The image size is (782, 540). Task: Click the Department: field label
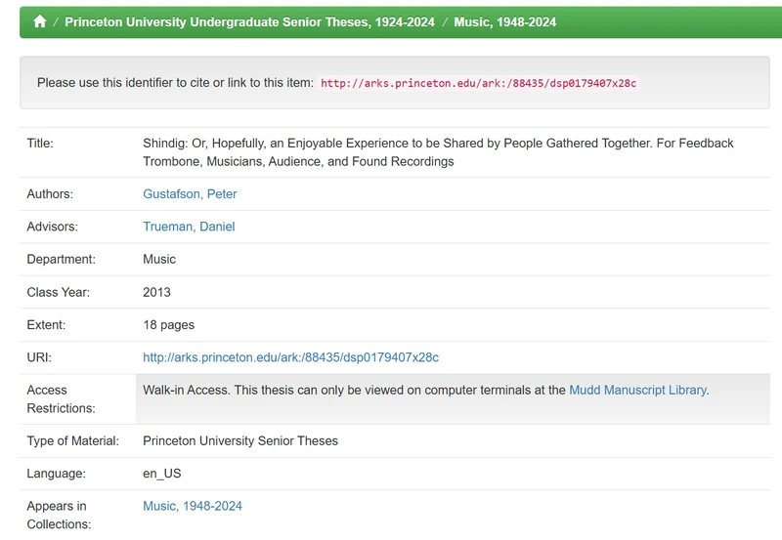(x=61, y=260)
